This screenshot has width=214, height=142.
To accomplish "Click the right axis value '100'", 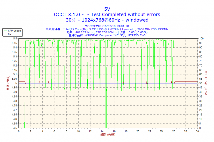I will point(201,39).
